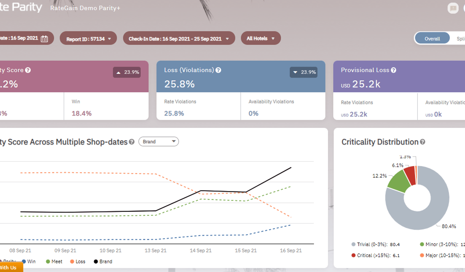
Task: Click help icon by Score Across Multiple Shop-dates
Action: click(x=132, y=142)
